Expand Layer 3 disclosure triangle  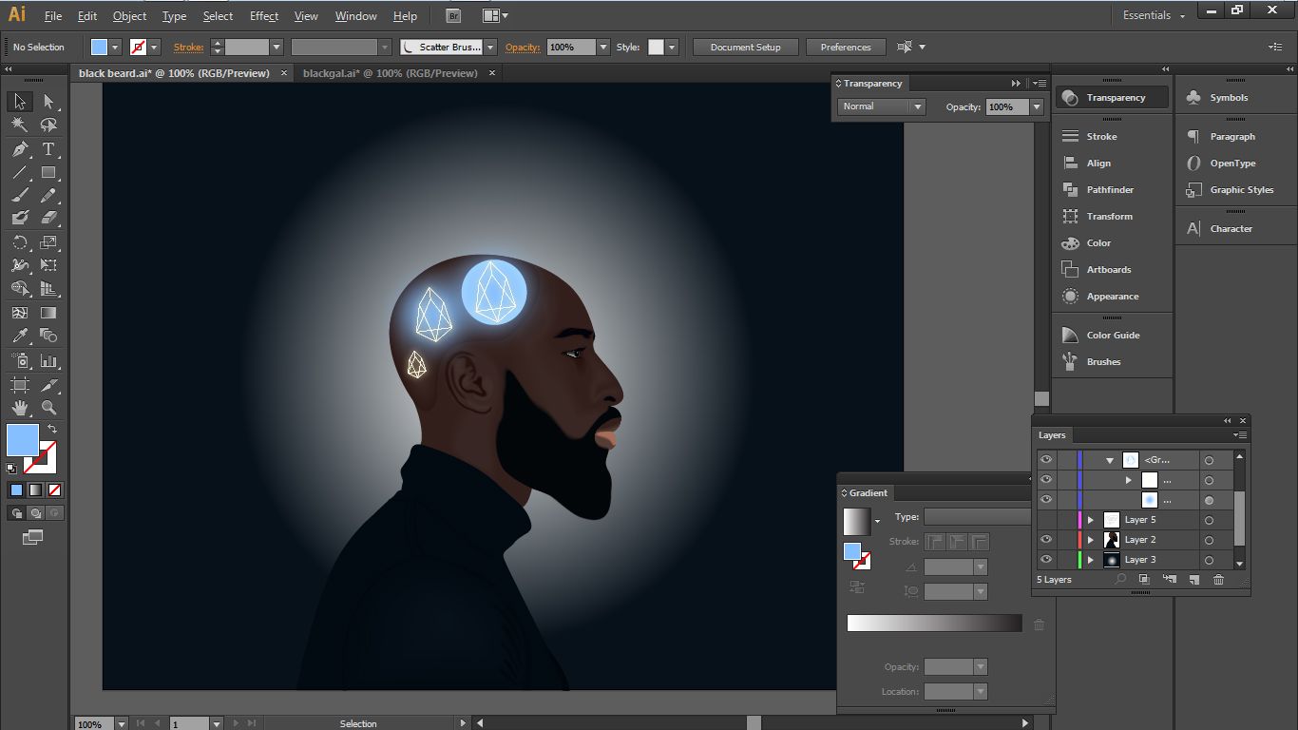pyautogui.click(x=1091, y=560)
